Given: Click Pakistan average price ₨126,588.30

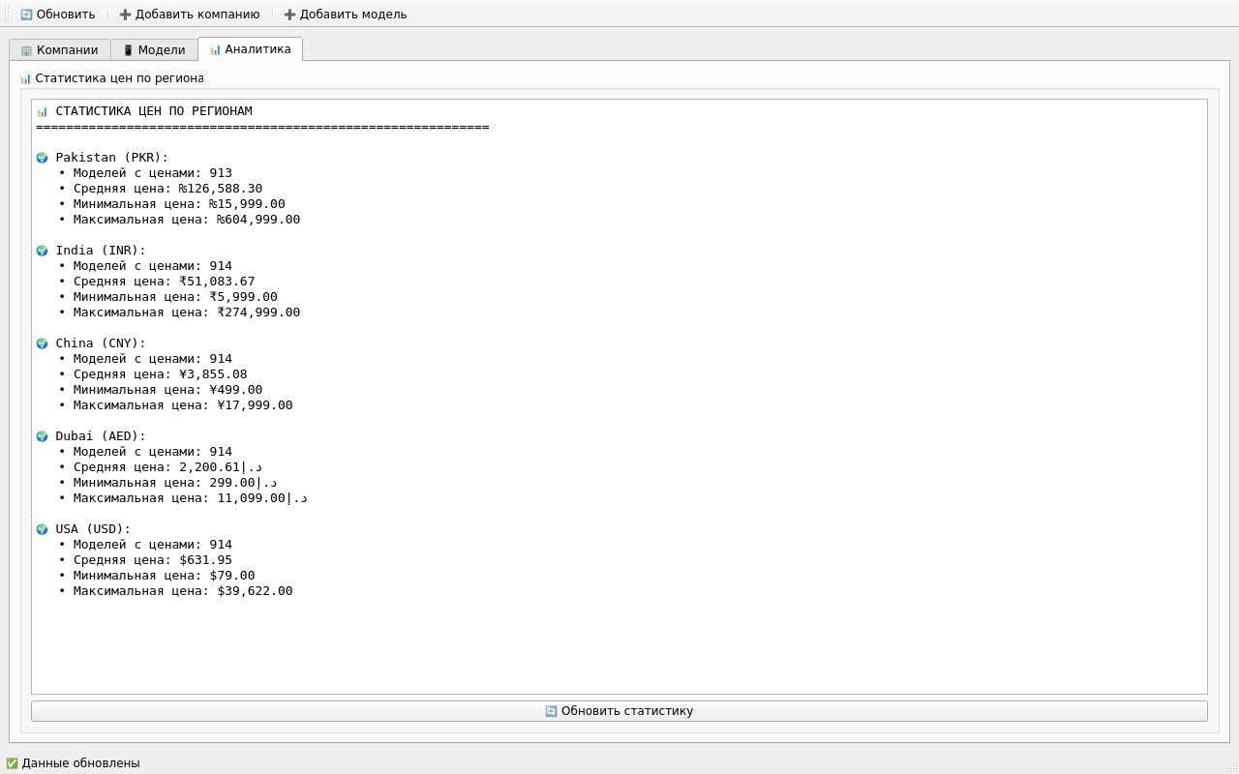Looking at the screenshot, I should (x=221, y=189).
